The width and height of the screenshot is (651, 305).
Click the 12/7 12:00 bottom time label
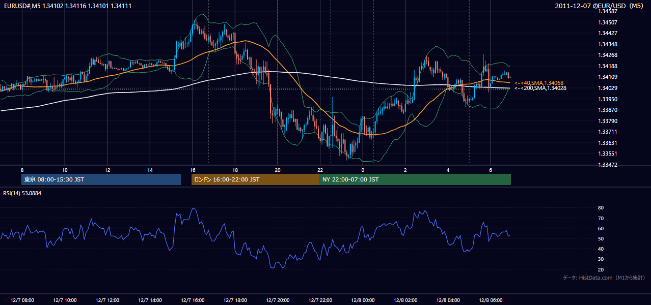coord(107,300)
